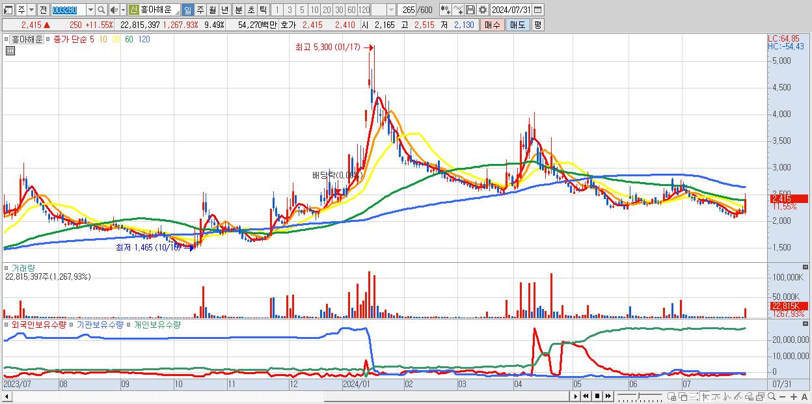The image size is (812, 404).
Task: Adjust the chart zoom slider handle
Action: coord(639,396)
